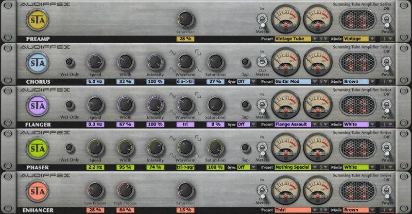Image resolution: width=412 pixels, height=214 pixels.
Task: Open the Enhancer info menu
Action: (388, 210)
